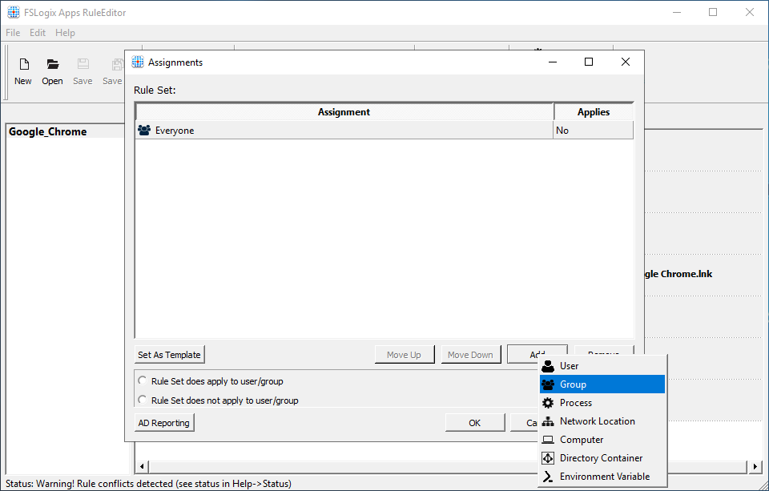Select 'Rule Set does apply to user/group'
Screen dimensions: 769x491
pos(142,381)
